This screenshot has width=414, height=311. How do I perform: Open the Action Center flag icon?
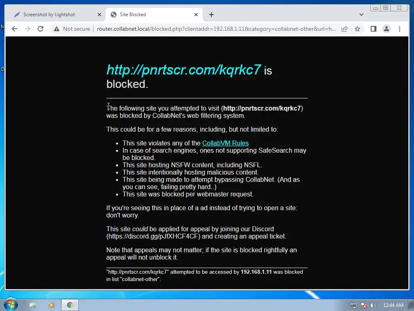coord(363,305)
